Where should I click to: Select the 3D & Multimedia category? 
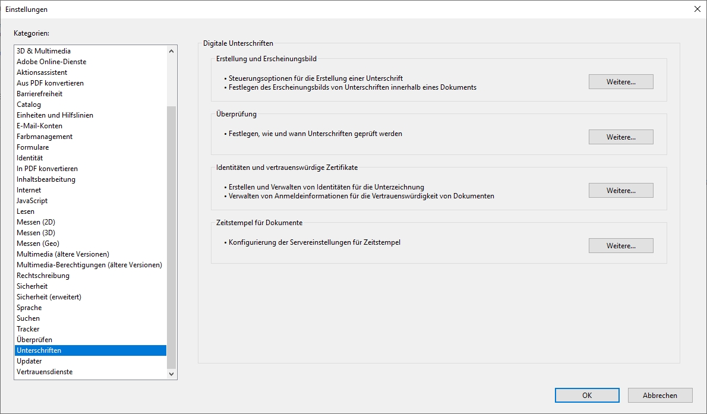click(x=43, y=51)
